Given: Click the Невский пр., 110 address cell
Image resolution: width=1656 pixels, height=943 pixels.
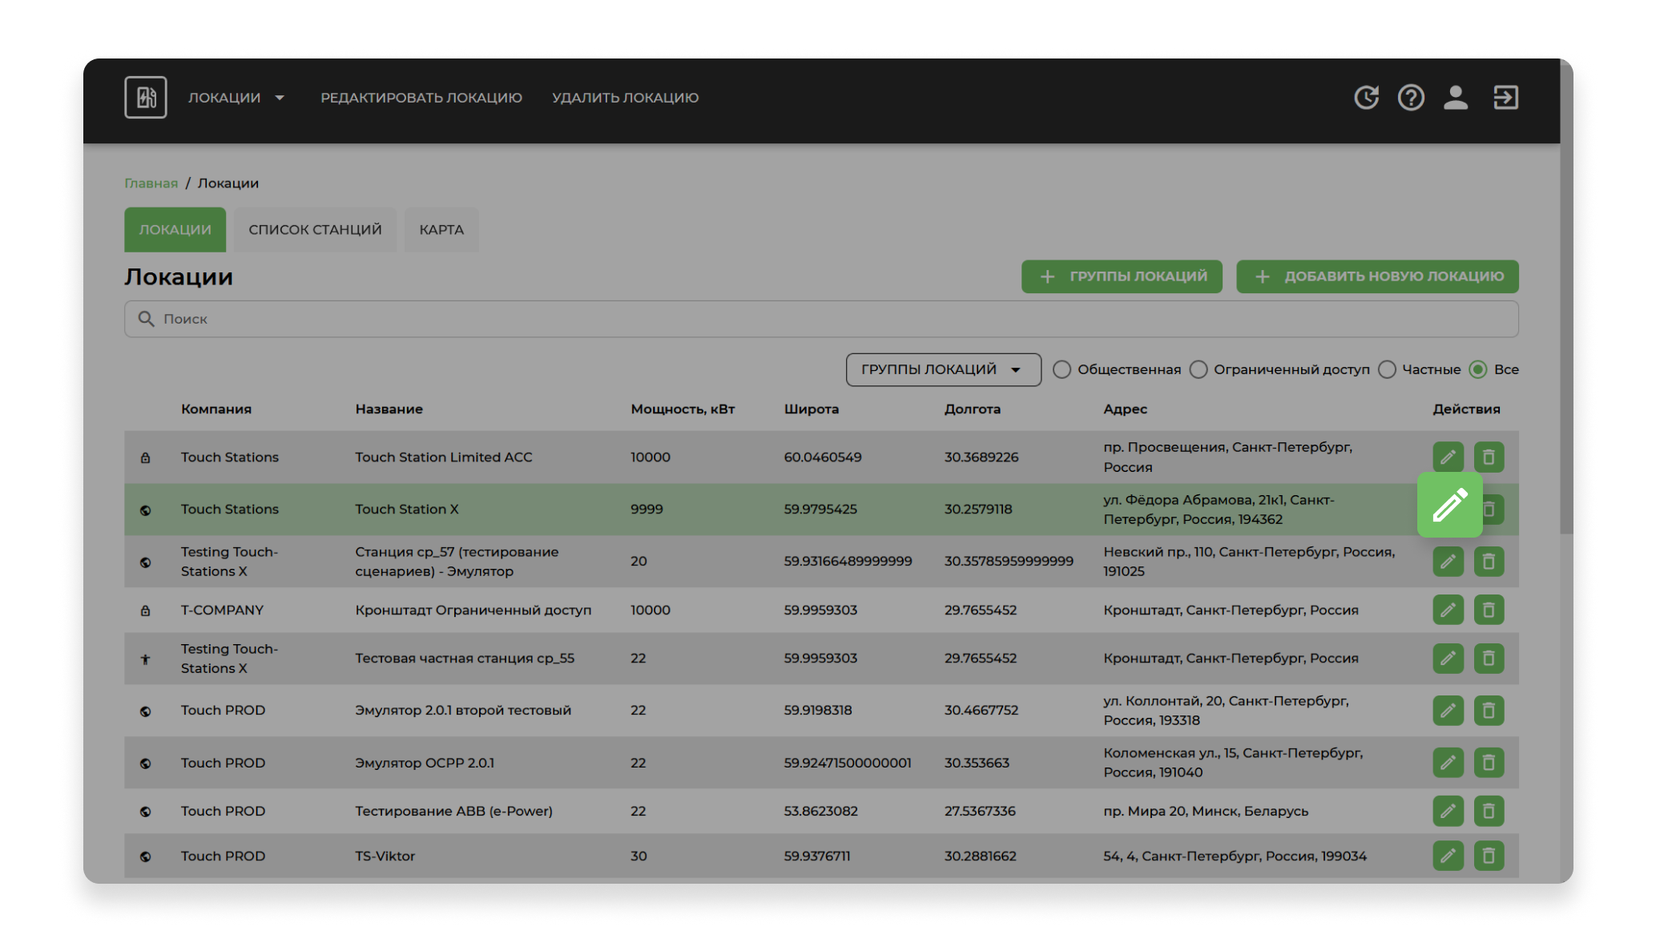Looking at the screenshot, I should point(1249,561).
